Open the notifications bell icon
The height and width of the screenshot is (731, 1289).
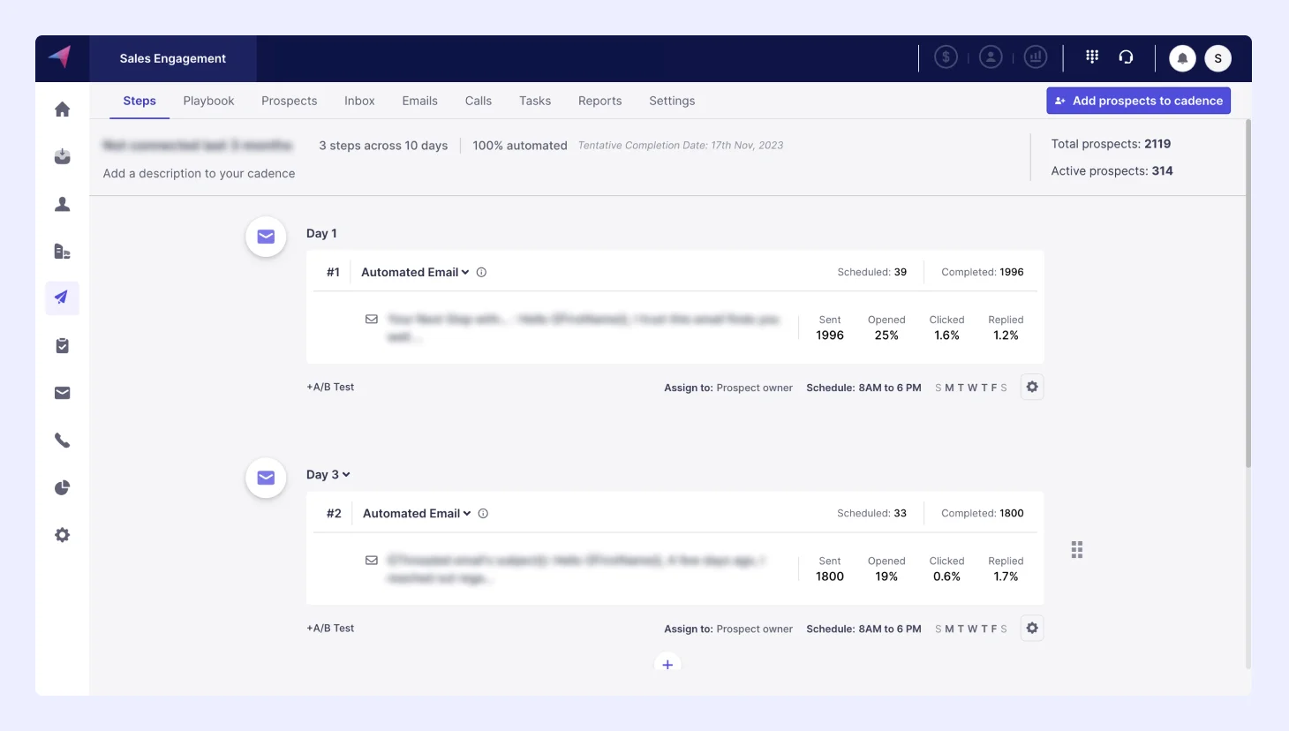pyautogui.click(x=1183, y=58)
